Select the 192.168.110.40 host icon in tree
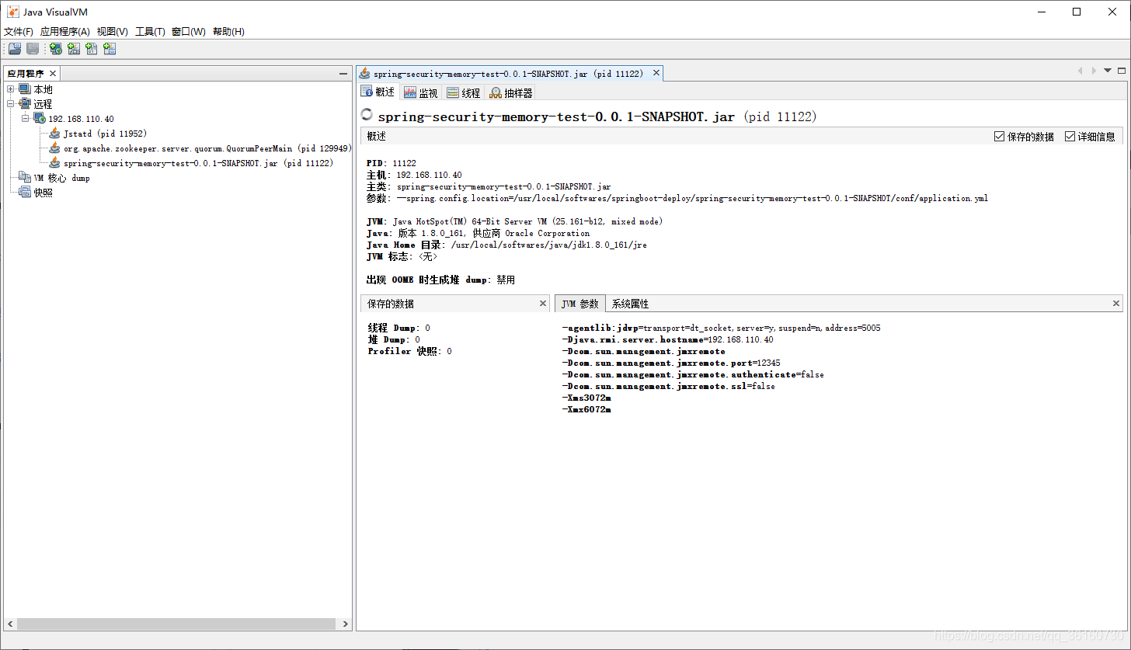This screenshot has width=1131, height=650. coord(40,118)
